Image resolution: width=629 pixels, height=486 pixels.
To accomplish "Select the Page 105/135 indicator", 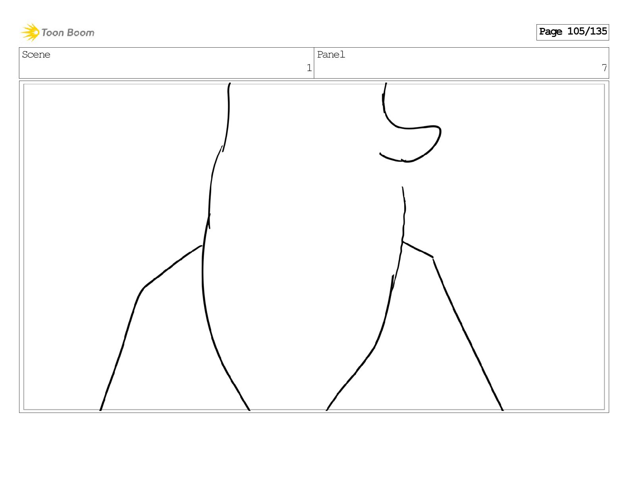I will click(573, 32).
